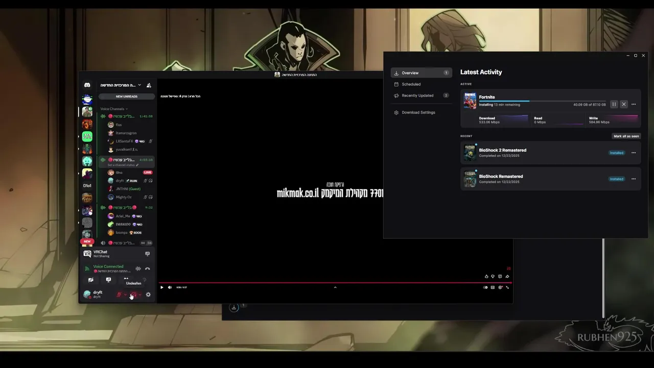Viewport: 654px width, 368px height.
Task: Select user JNTHNI (Guest) in voice channel
Action: (x=127, y=189)
